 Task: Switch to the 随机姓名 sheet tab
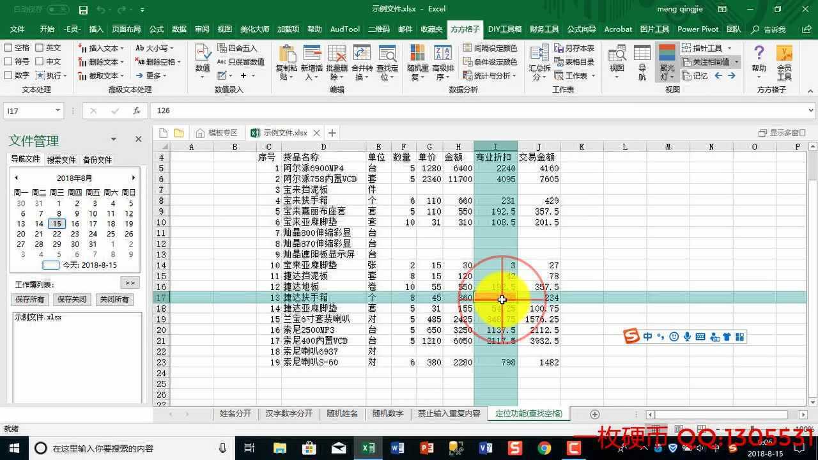[x=342, y=413]
